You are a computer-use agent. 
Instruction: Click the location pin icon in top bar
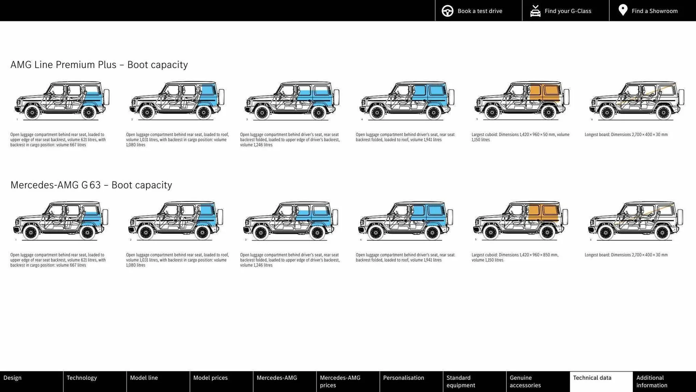tap(622, 10)
